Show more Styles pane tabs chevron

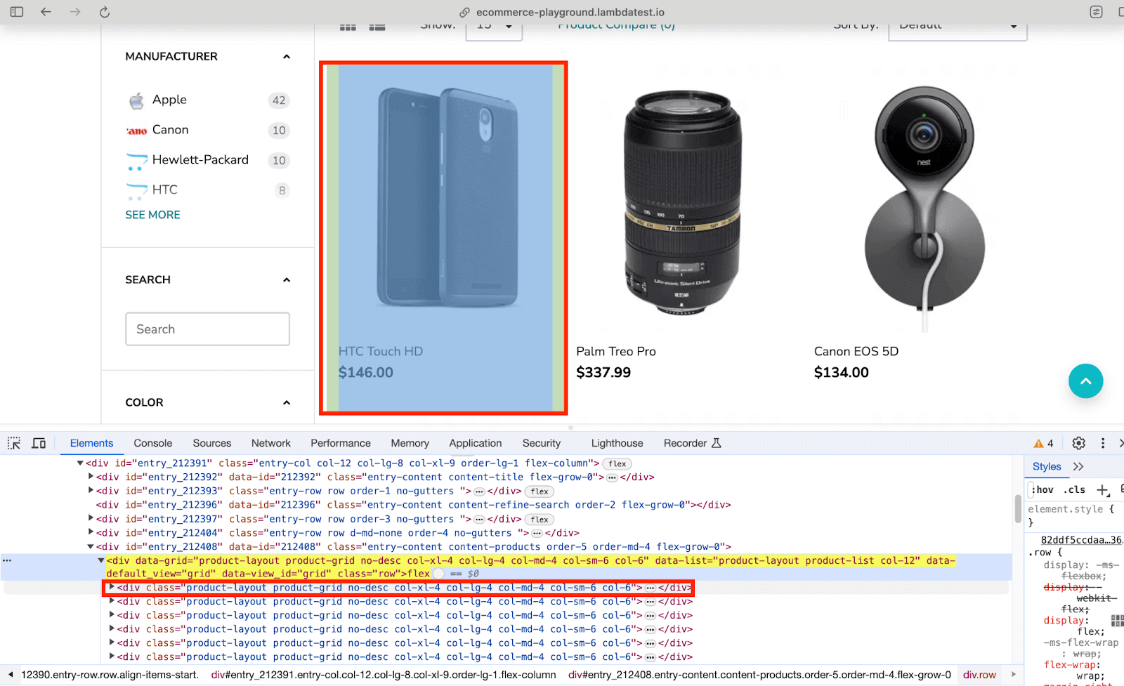point(1078,467)
